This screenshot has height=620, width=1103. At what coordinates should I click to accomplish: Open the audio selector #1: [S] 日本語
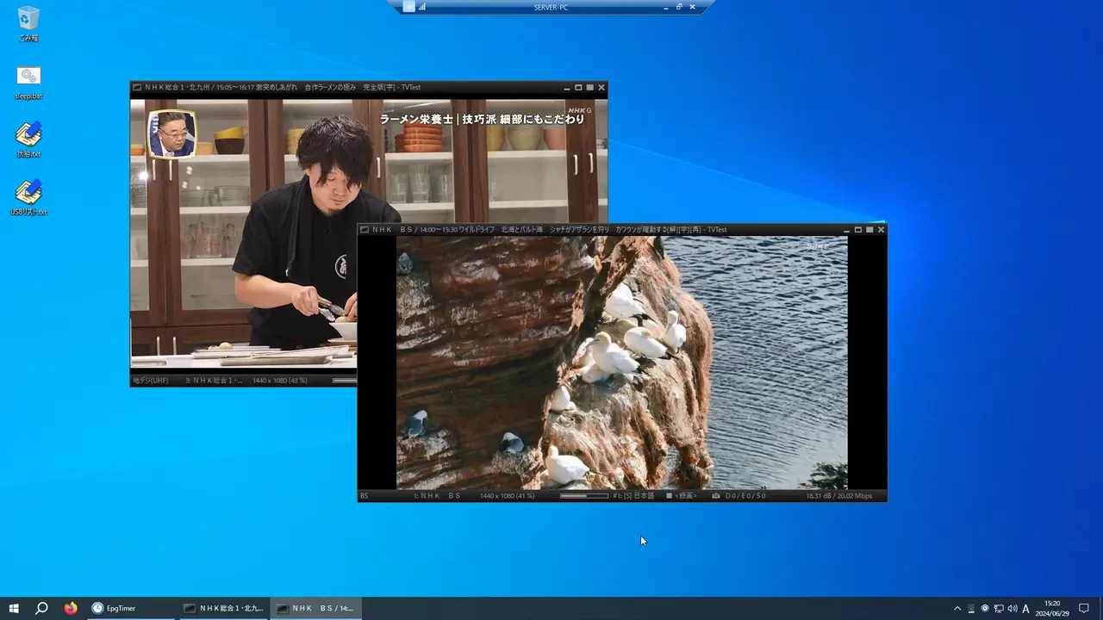633,496
